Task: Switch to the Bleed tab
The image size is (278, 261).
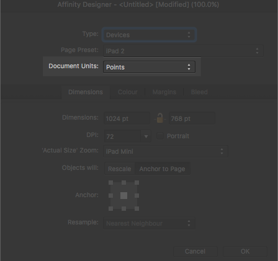Action: 199,92
